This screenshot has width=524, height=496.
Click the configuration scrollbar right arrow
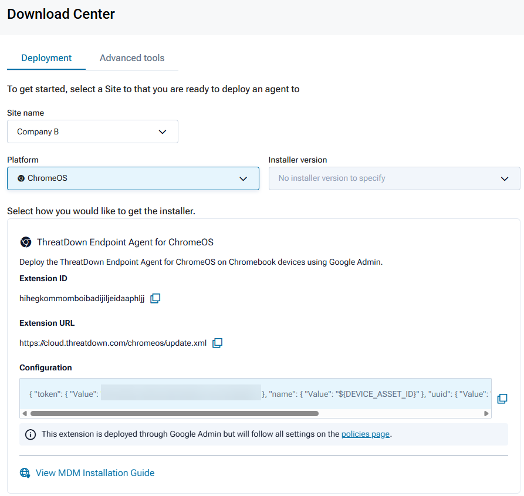coord(486,413)
